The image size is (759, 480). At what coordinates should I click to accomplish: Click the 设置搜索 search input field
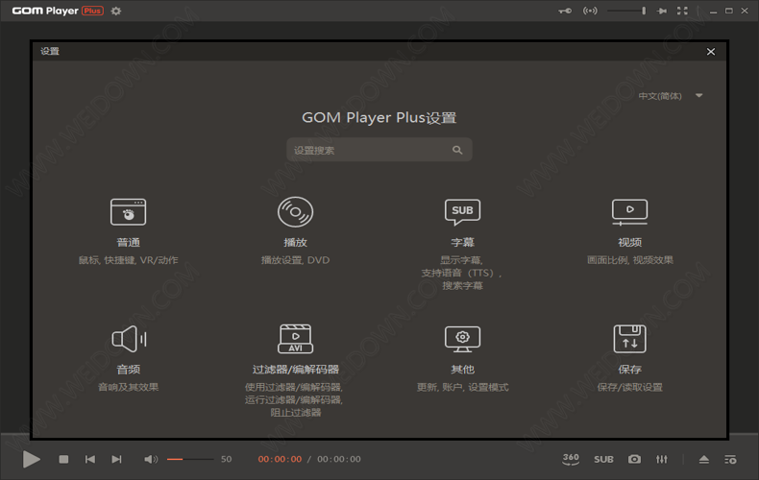(379, 150)
